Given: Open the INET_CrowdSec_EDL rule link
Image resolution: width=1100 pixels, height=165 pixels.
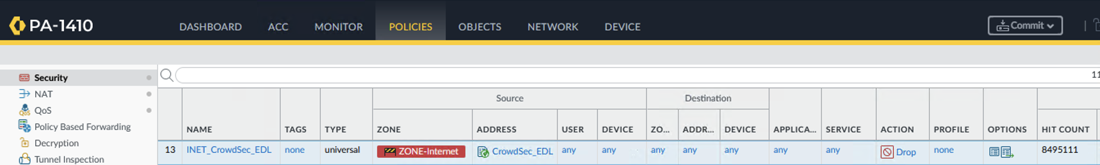Looking at the screenshot, I should coord(229,149).
